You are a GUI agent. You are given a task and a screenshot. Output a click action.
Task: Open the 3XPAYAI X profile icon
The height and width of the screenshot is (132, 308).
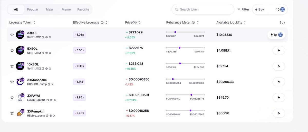point(55,100)
